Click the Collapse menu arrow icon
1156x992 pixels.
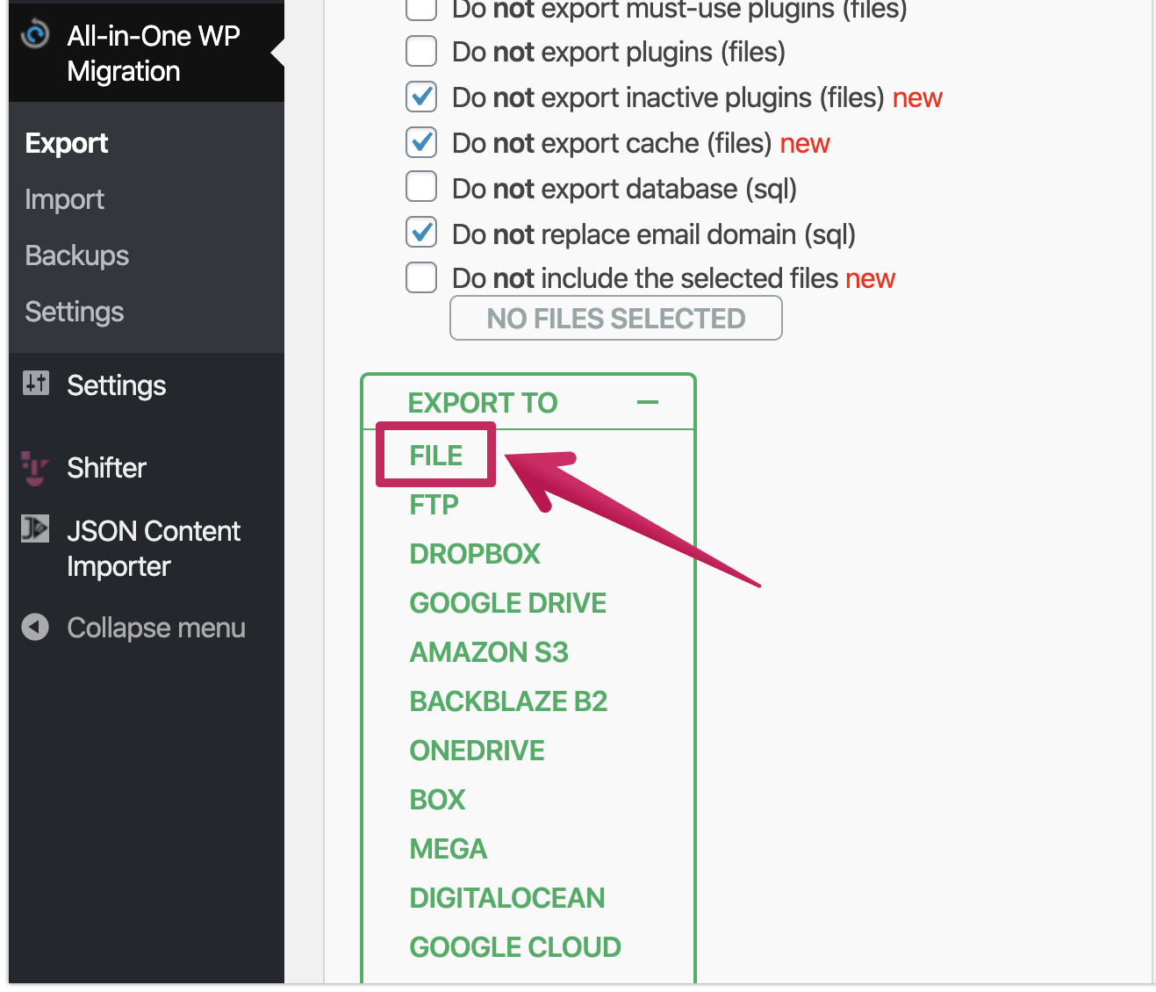[35, 627]
